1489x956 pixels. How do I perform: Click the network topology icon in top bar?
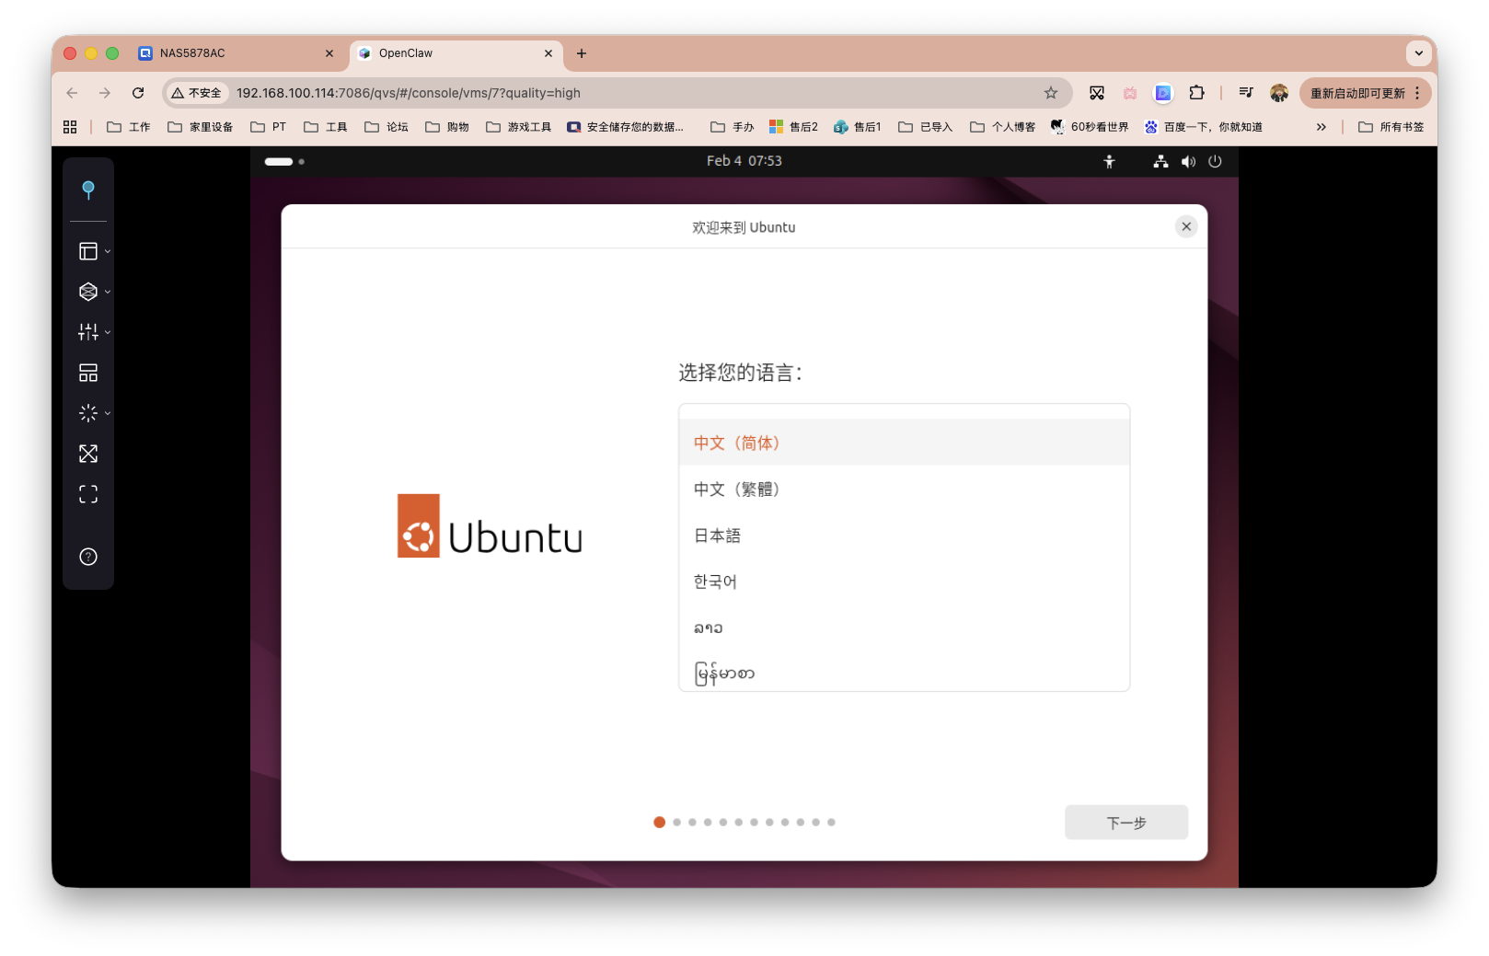point(1160,161)
